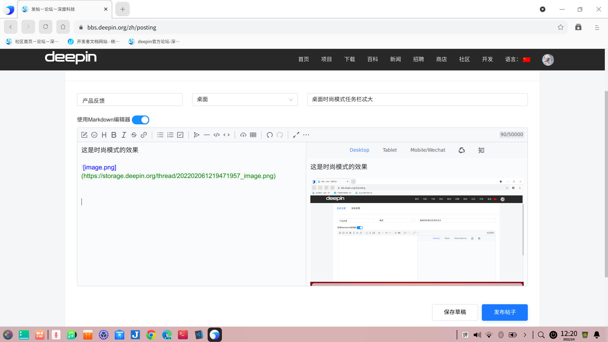Open the browser main menu
This screenshot has height=342, width=608.
(597, 28)
